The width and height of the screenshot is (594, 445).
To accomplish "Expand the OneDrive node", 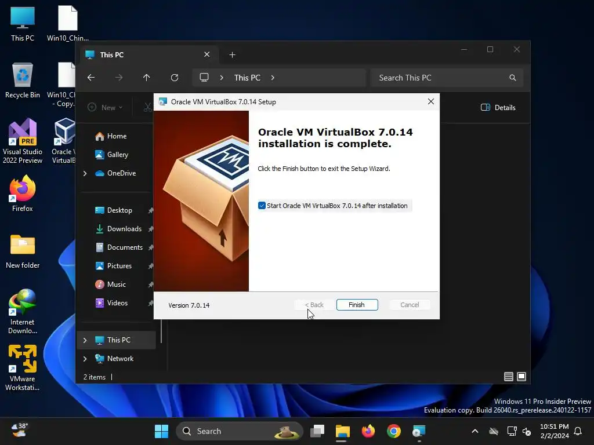I will [85, 173].
